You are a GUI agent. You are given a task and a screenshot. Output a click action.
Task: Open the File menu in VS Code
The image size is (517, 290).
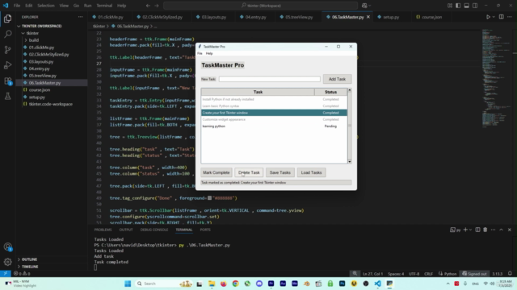coord(17,6)
